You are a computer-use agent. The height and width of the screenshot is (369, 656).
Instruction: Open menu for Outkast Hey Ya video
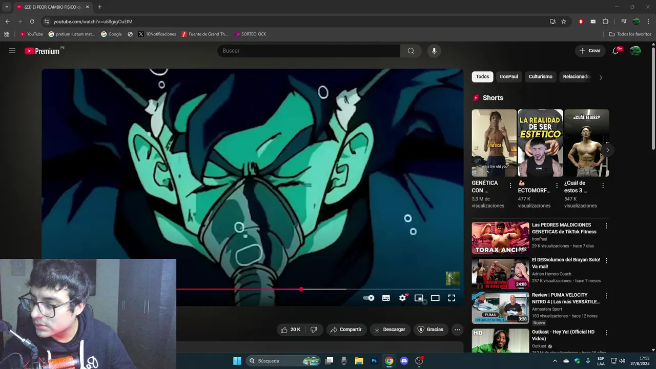(x=606, y=333)
